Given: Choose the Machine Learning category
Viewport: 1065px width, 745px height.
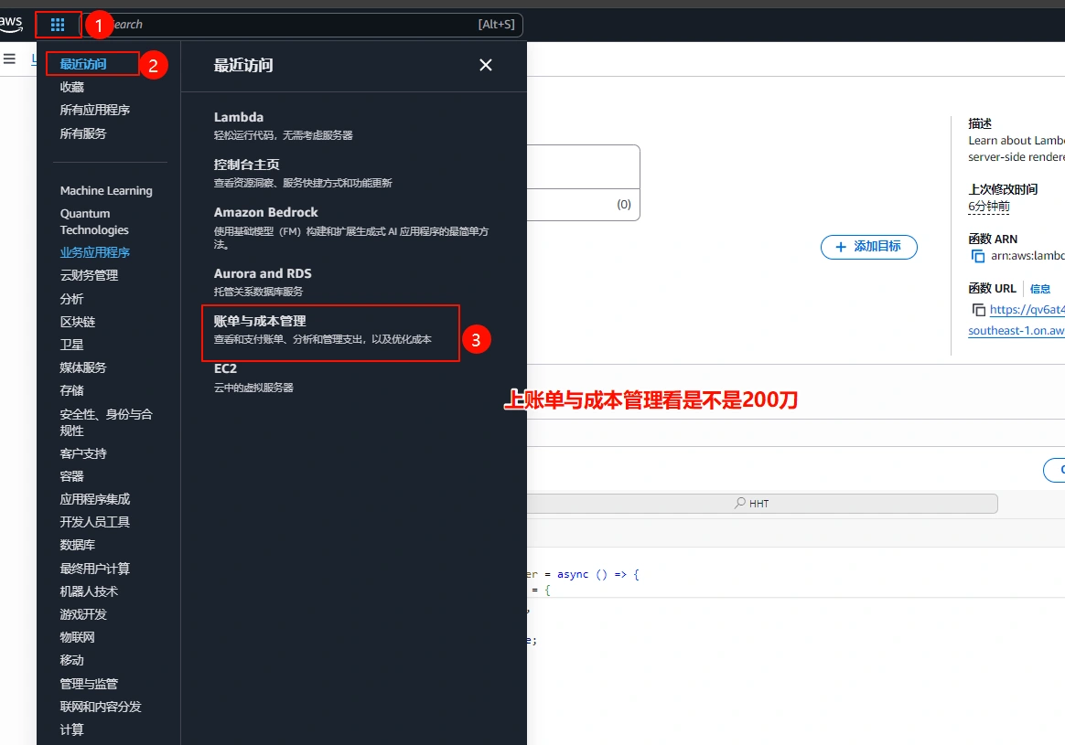Looking at the screenshot, I should [x=106, y=191].
